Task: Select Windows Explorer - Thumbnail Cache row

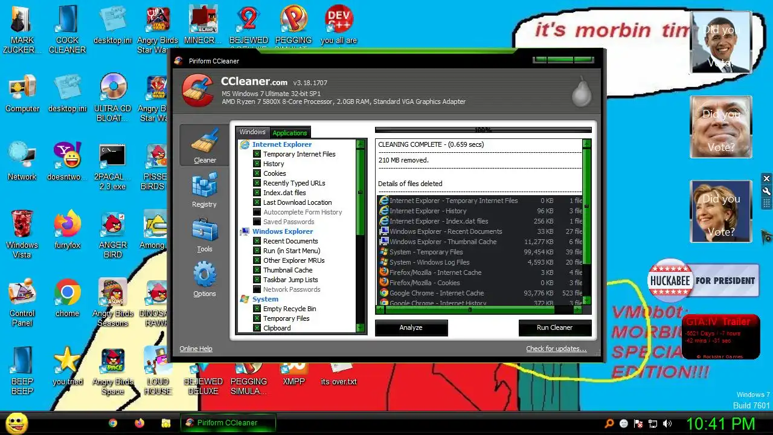Action: pyautogui.click(x=480, y=242)
